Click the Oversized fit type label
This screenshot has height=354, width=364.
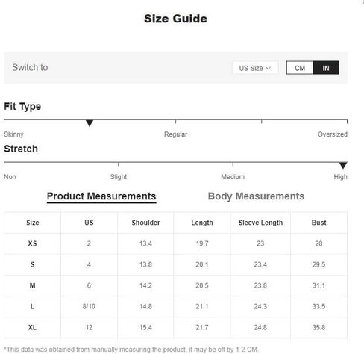coord(333,134)
